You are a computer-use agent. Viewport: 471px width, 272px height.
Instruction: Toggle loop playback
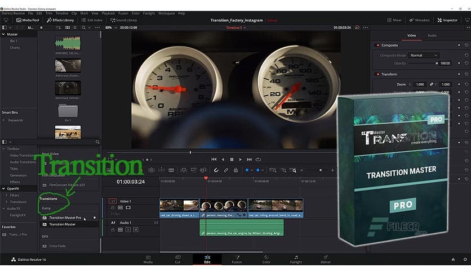coord(258,160)
